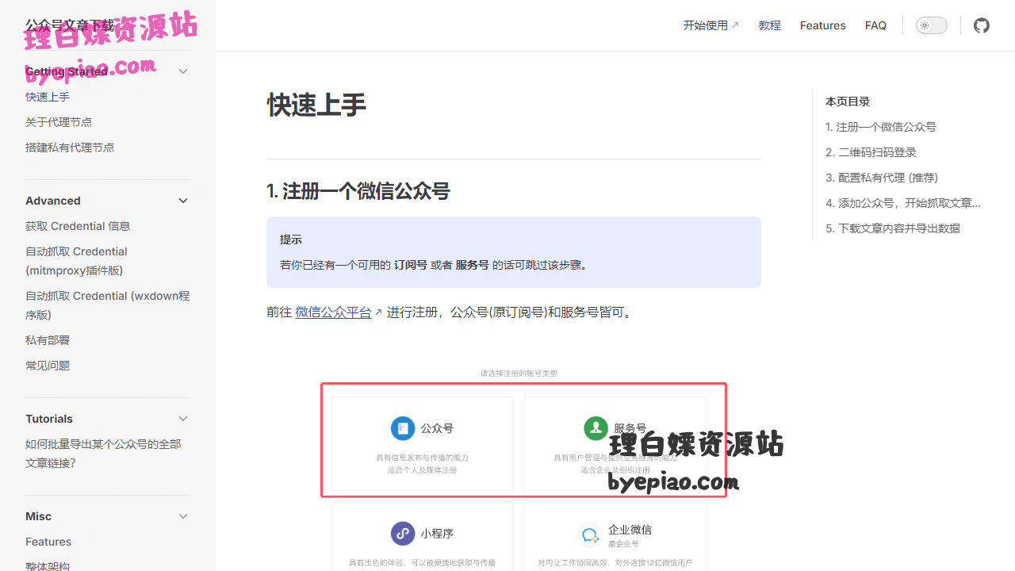Click the 本页目录 outline title
The width and height of the screenshot is (1015, 571).
(x=848, y=102)
